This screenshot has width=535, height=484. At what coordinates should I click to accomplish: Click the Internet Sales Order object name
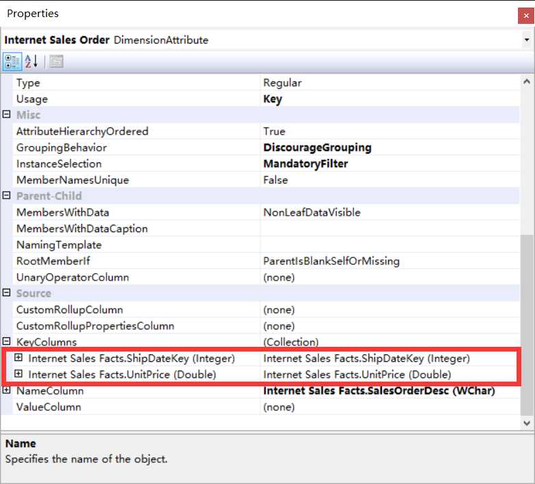(57, 40)
